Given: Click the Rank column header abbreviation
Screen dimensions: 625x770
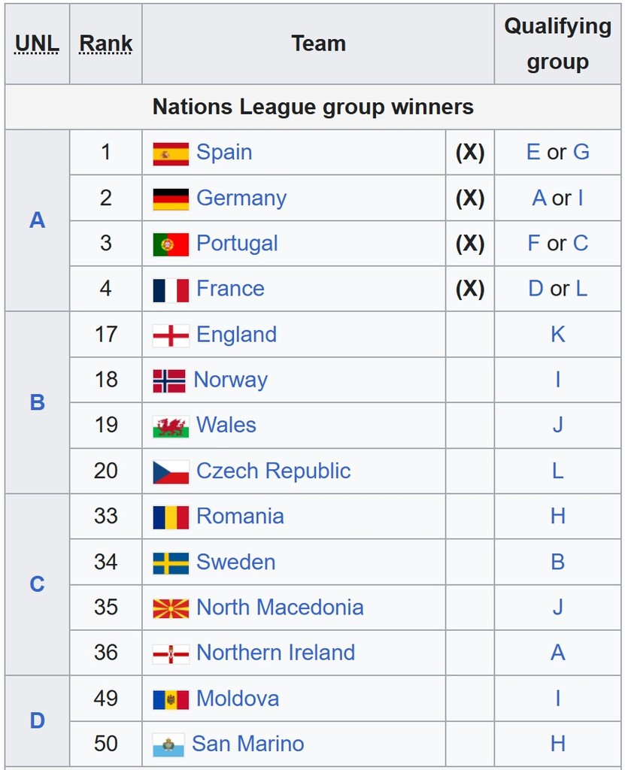Looking at the screenshot, I should [105, 43].
